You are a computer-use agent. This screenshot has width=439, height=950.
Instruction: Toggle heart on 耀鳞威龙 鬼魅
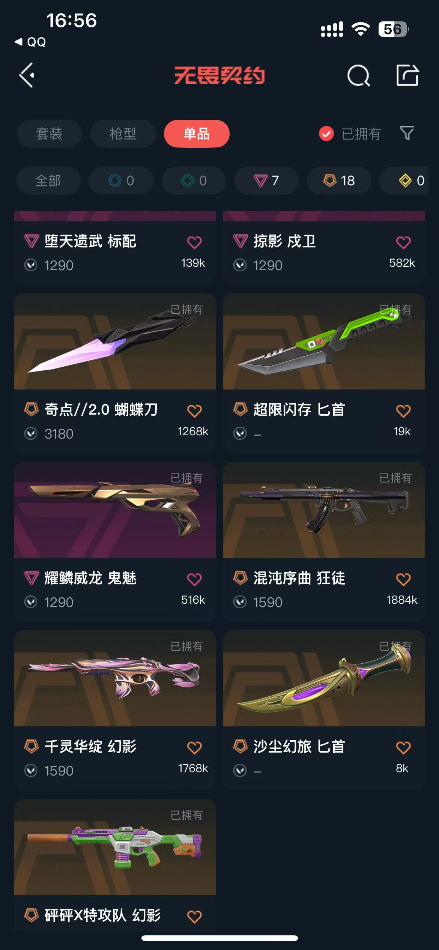click(194, 579)
